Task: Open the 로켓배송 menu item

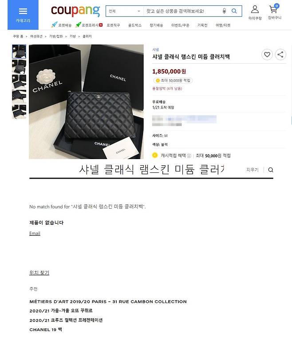Action: (x=62, y=25)
